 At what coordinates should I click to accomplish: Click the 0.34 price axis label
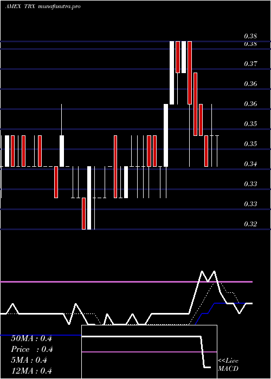click(x=250, y=164)
